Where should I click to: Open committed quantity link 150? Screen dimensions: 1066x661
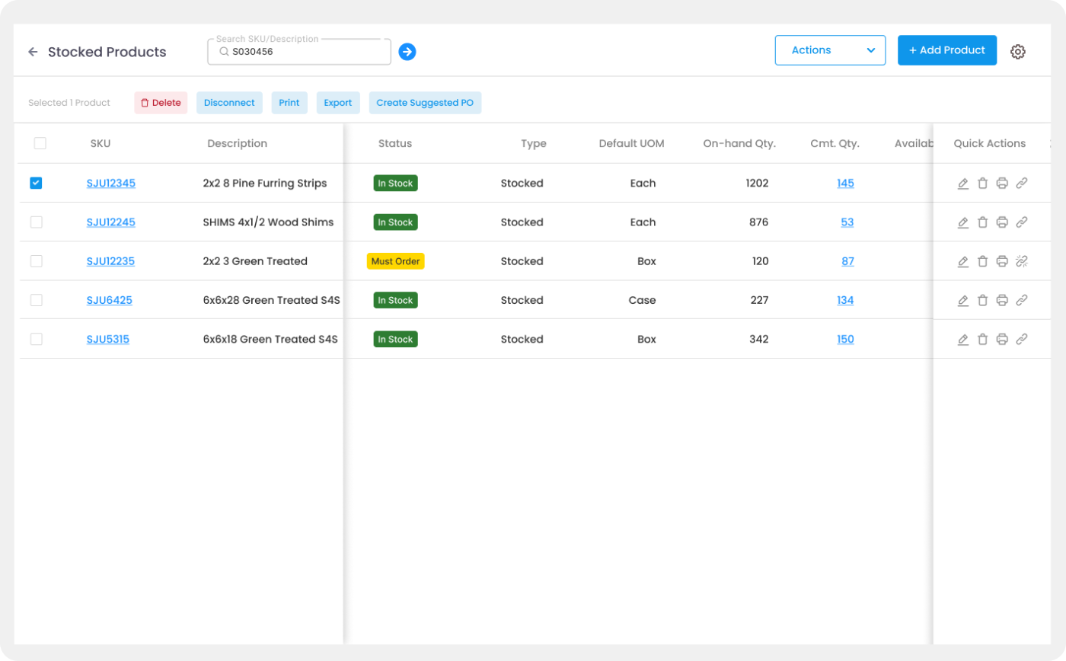coord(845,339)
